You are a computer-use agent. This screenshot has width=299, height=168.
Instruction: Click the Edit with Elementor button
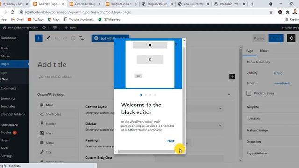pyautogui.click(x=110, y=38)
